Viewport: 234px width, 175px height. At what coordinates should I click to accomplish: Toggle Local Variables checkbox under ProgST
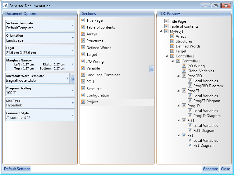190,96
